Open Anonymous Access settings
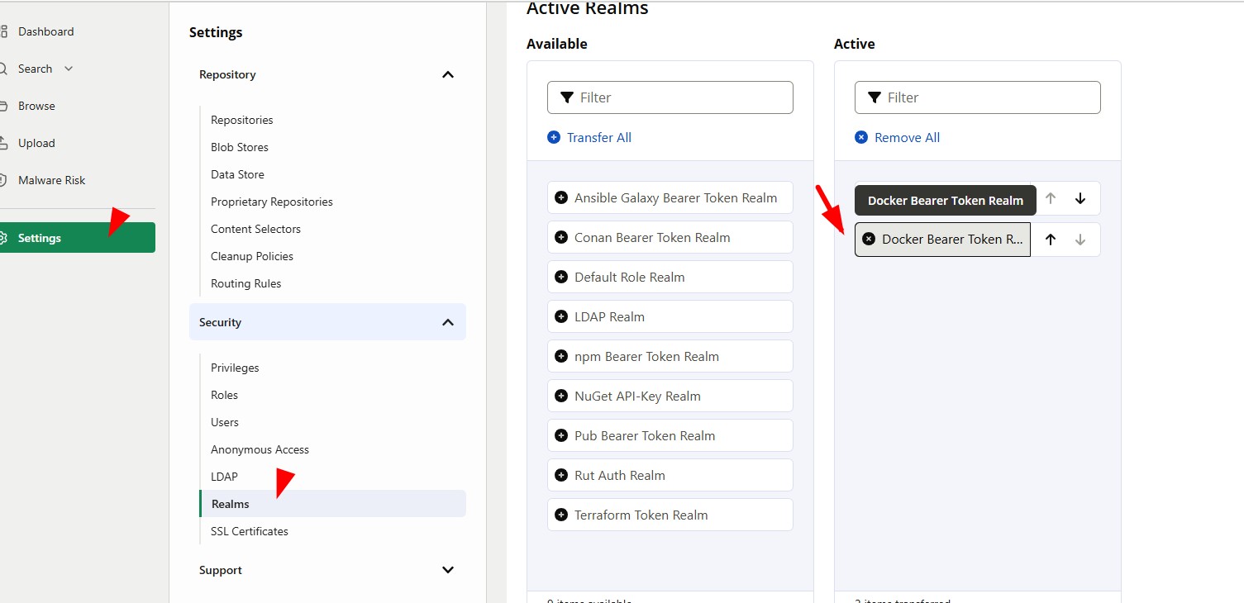The width and height of the screenshot is (1244, 603). point(260,449)
